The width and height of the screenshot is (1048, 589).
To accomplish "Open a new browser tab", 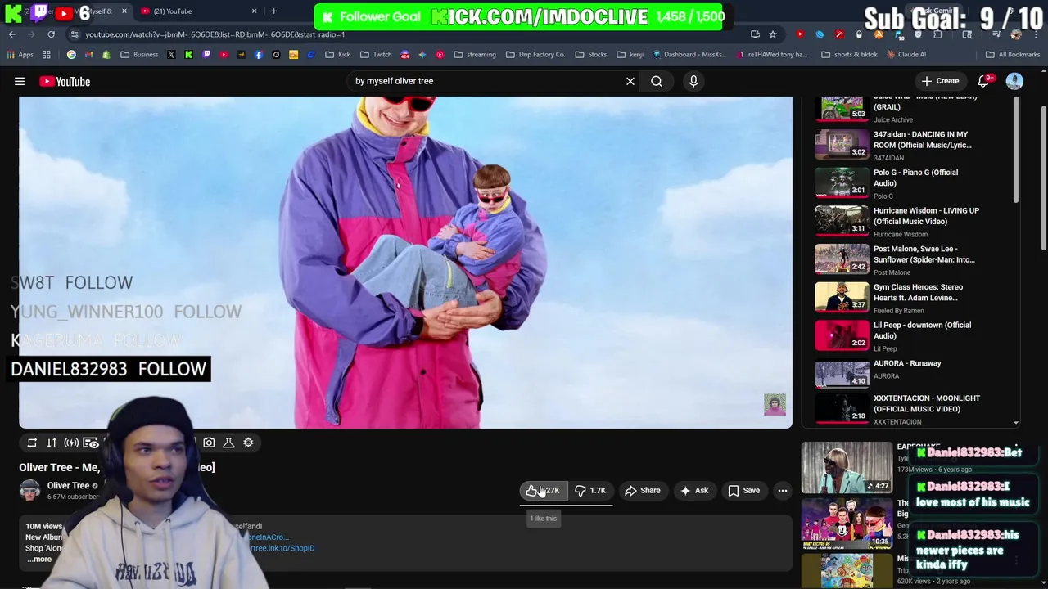I will tap(273, 11).
